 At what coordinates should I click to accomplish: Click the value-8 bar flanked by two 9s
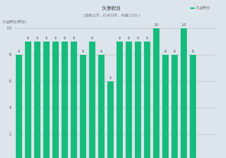tap(83, 106)
